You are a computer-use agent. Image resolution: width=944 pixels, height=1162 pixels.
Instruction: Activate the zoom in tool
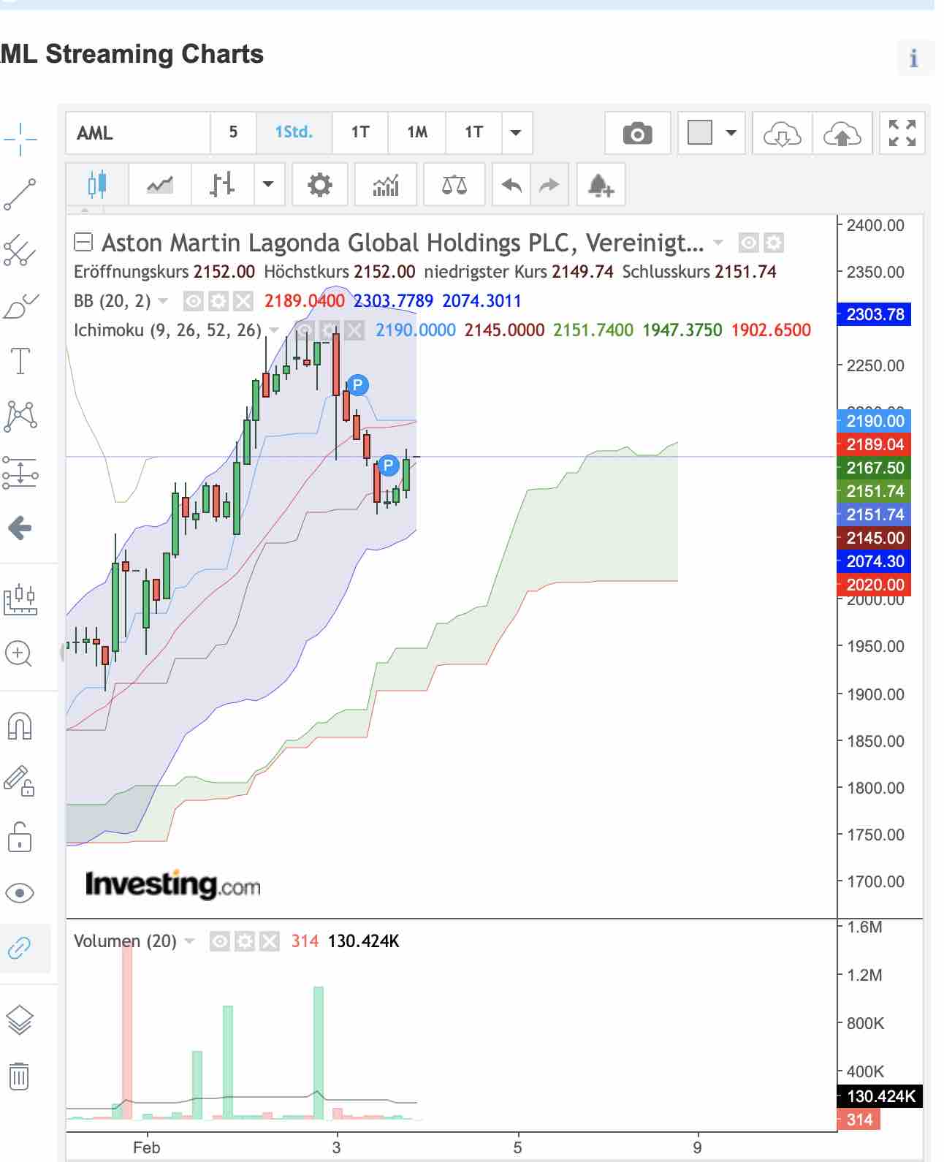[19, 654]
